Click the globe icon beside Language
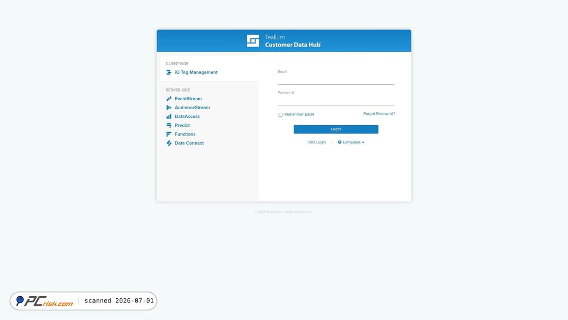This screenshot has height=320, width=568. click(340, 142)
